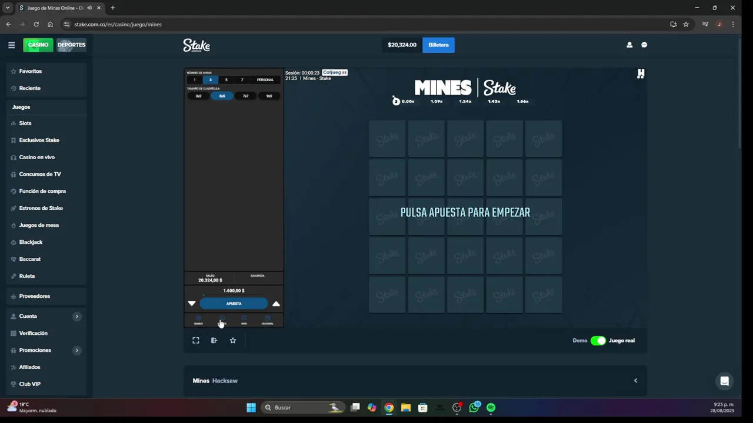
Task: Click the page vertical scrollbar
Action: (x=739, y=94)
